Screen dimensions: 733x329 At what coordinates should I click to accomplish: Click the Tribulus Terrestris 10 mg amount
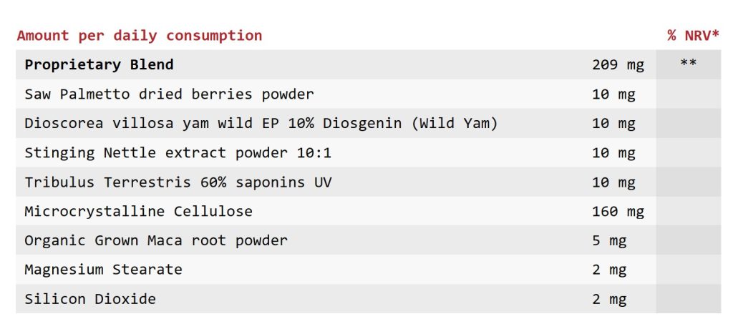613,182
